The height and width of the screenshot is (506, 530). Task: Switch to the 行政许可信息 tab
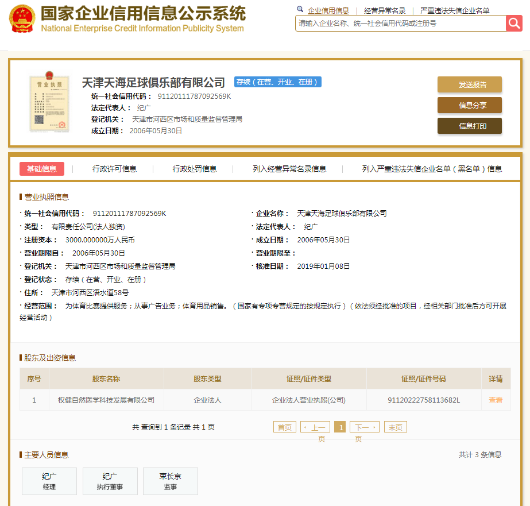(114, 169)
